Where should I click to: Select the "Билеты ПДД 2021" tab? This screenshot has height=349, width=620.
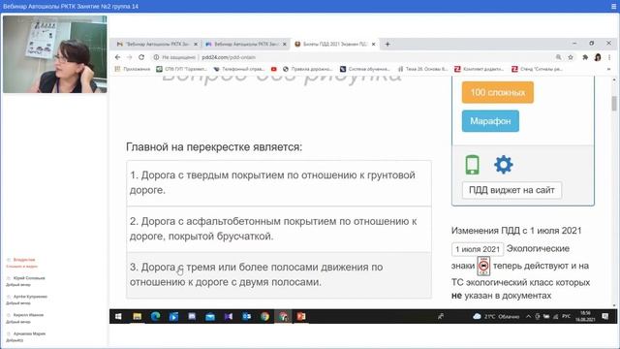pyautogui.click(x=335, y=44)
